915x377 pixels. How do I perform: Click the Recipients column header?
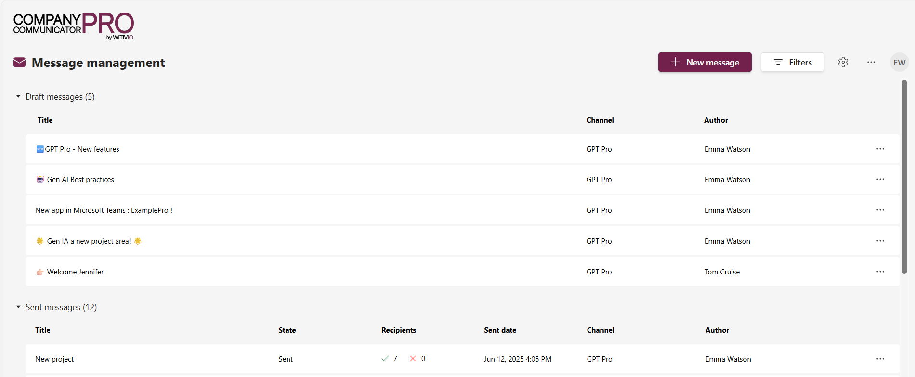click(x=399, y=330)
